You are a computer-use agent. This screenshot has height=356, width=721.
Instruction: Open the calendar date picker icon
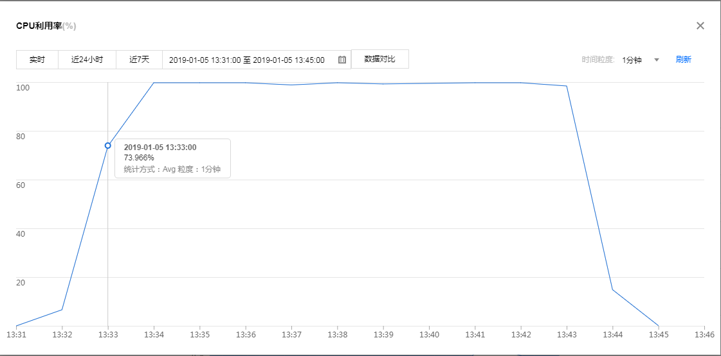[x=342, y=60]
